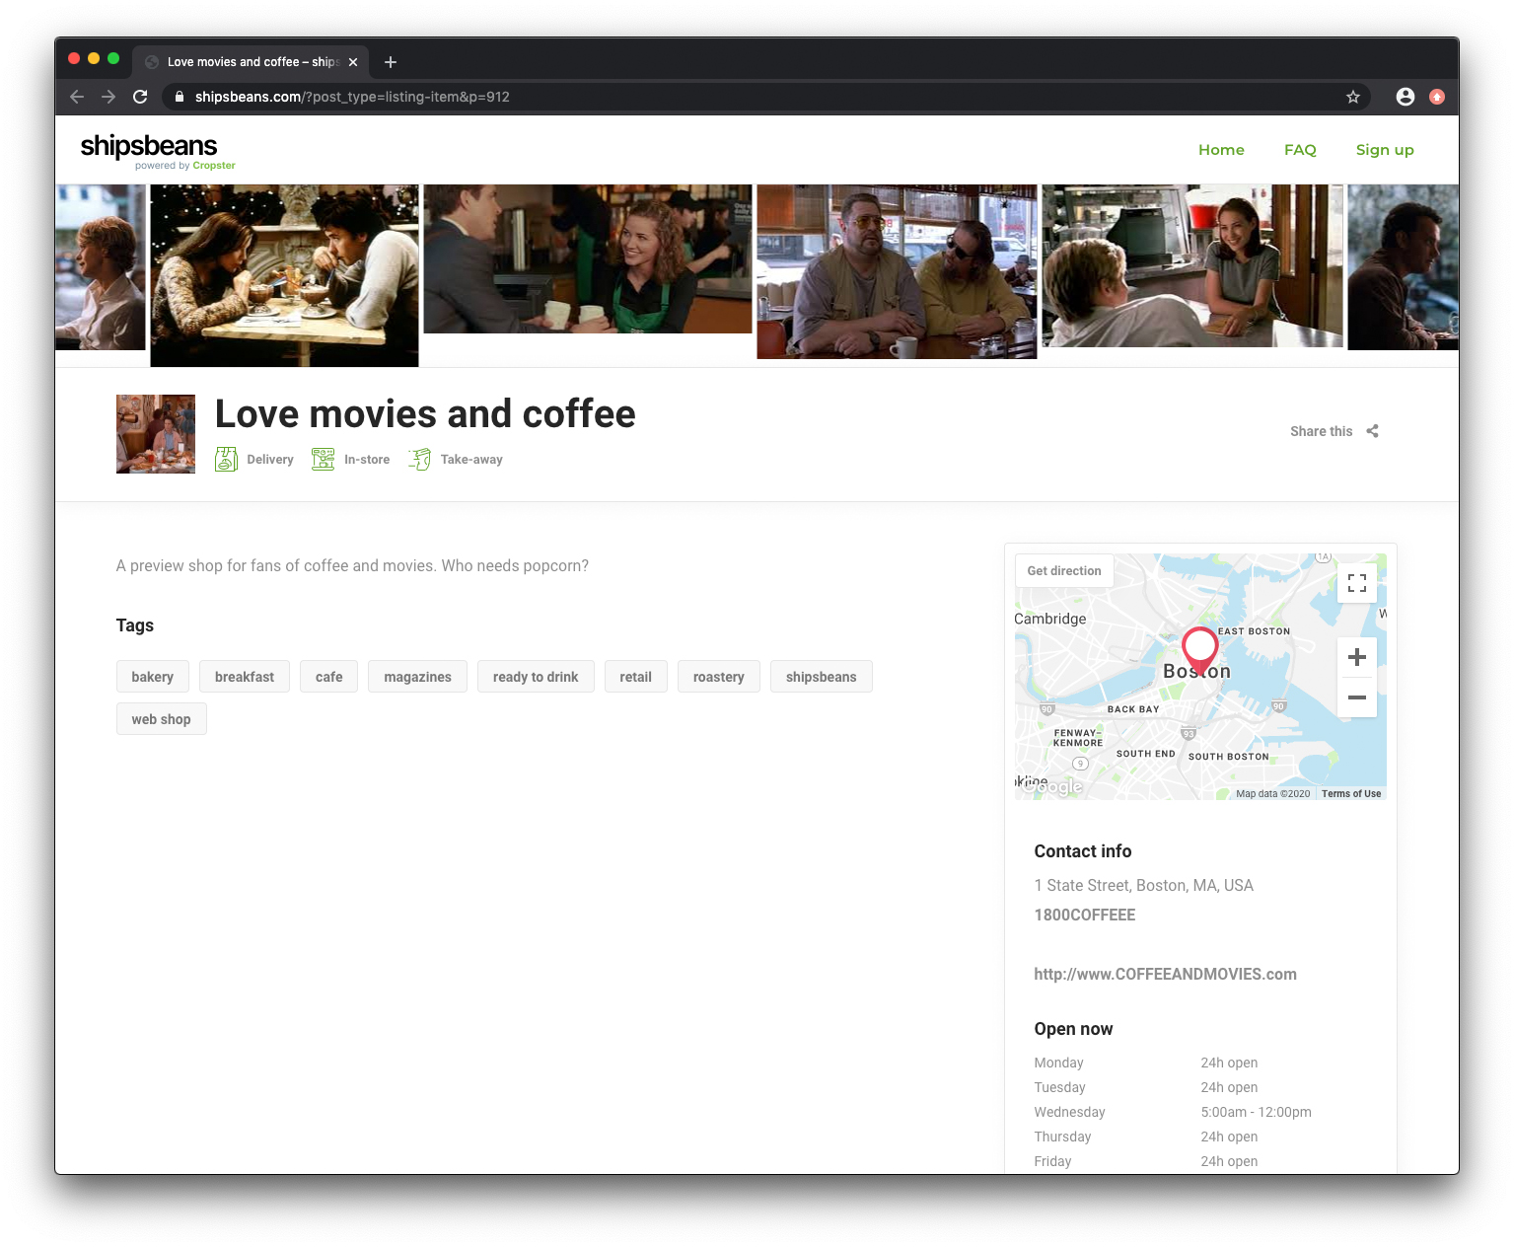Reload the page with the refresh icon

(x=140, y=97)
